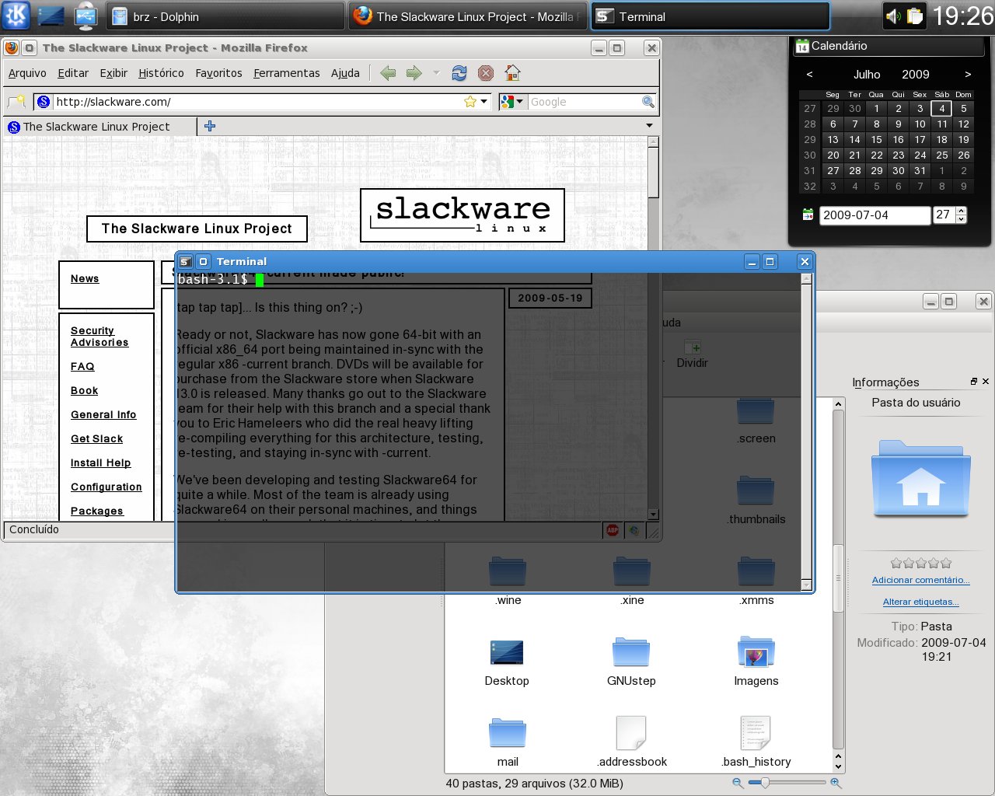Open the Favoritos menu in Firefox

tap(218, 73)
